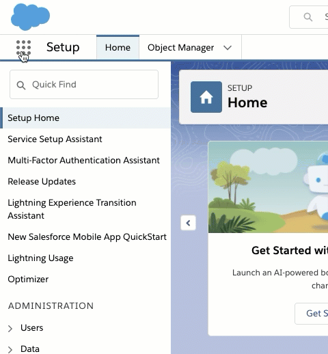Click the Setup Home house icon
The image size is (328, 354).
pyautogui.click(x=206, y=97)
